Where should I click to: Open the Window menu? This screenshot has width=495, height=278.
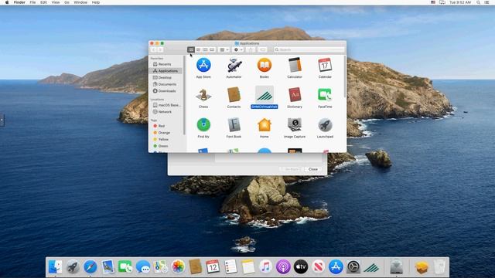click(80, 2)
